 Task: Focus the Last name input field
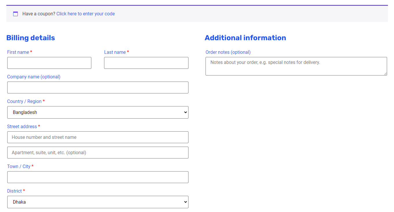pyautogui.click(x=146, y=63)
